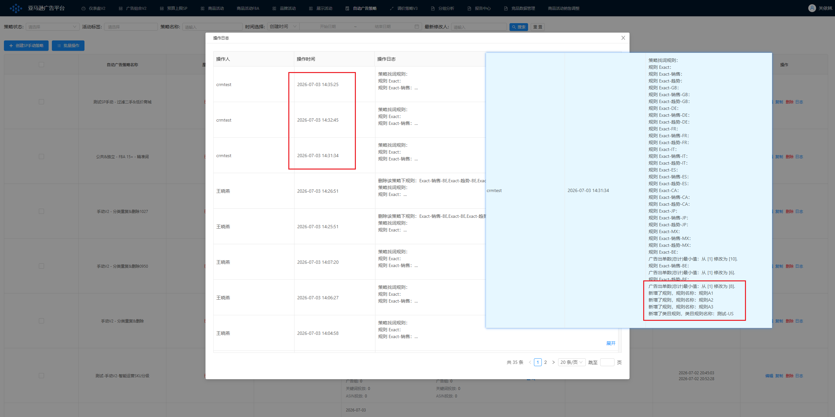Image resolution: width=835 pixels, height=417 pixels.
Task: Open 竞品数据管理 menu
Action: [x=520, y=8]
